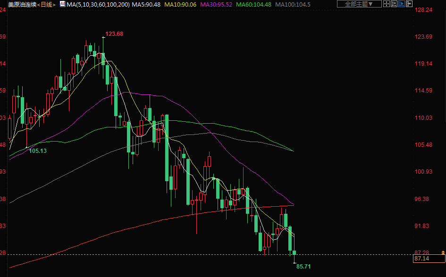This screenshot has width=446, height=277.
Task: Select the green MA60:104.48 legend entry
Action: [x=253, y=4]
